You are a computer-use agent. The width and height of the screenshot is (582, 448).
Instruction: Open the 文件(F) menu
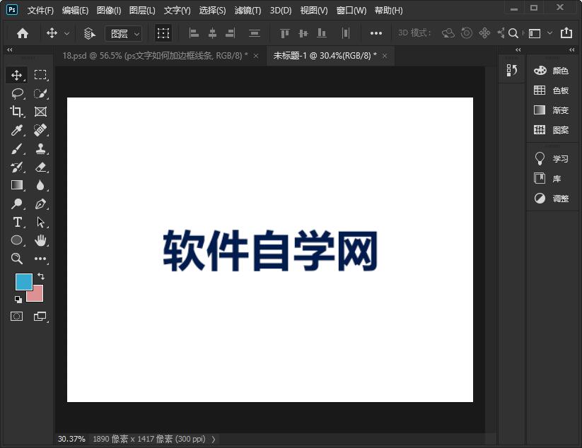(x=40, y=11)
